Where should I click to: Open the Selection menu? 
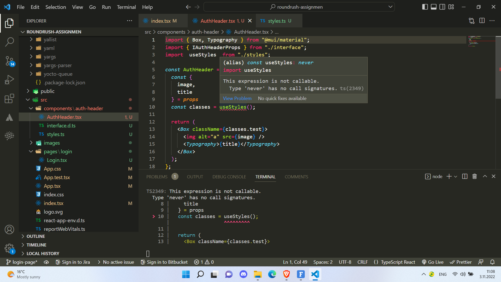coord(56,7)
